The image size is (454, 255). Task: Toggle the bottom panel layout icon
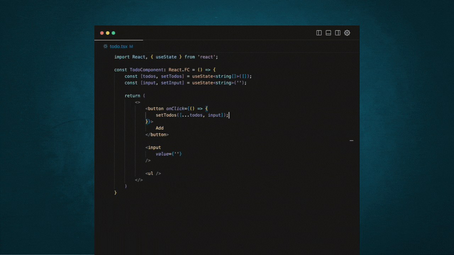328,33
